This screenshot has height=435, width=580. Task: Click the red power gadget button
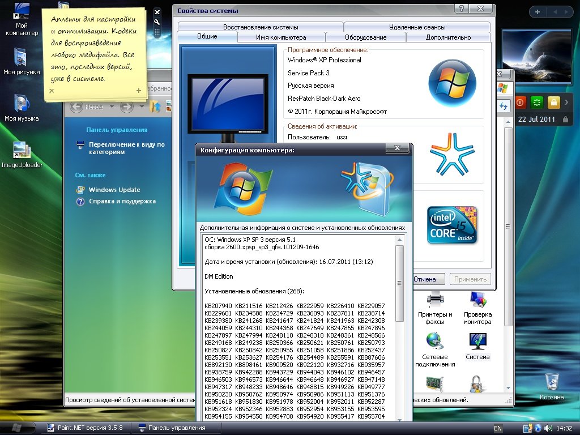pos(520,103)
